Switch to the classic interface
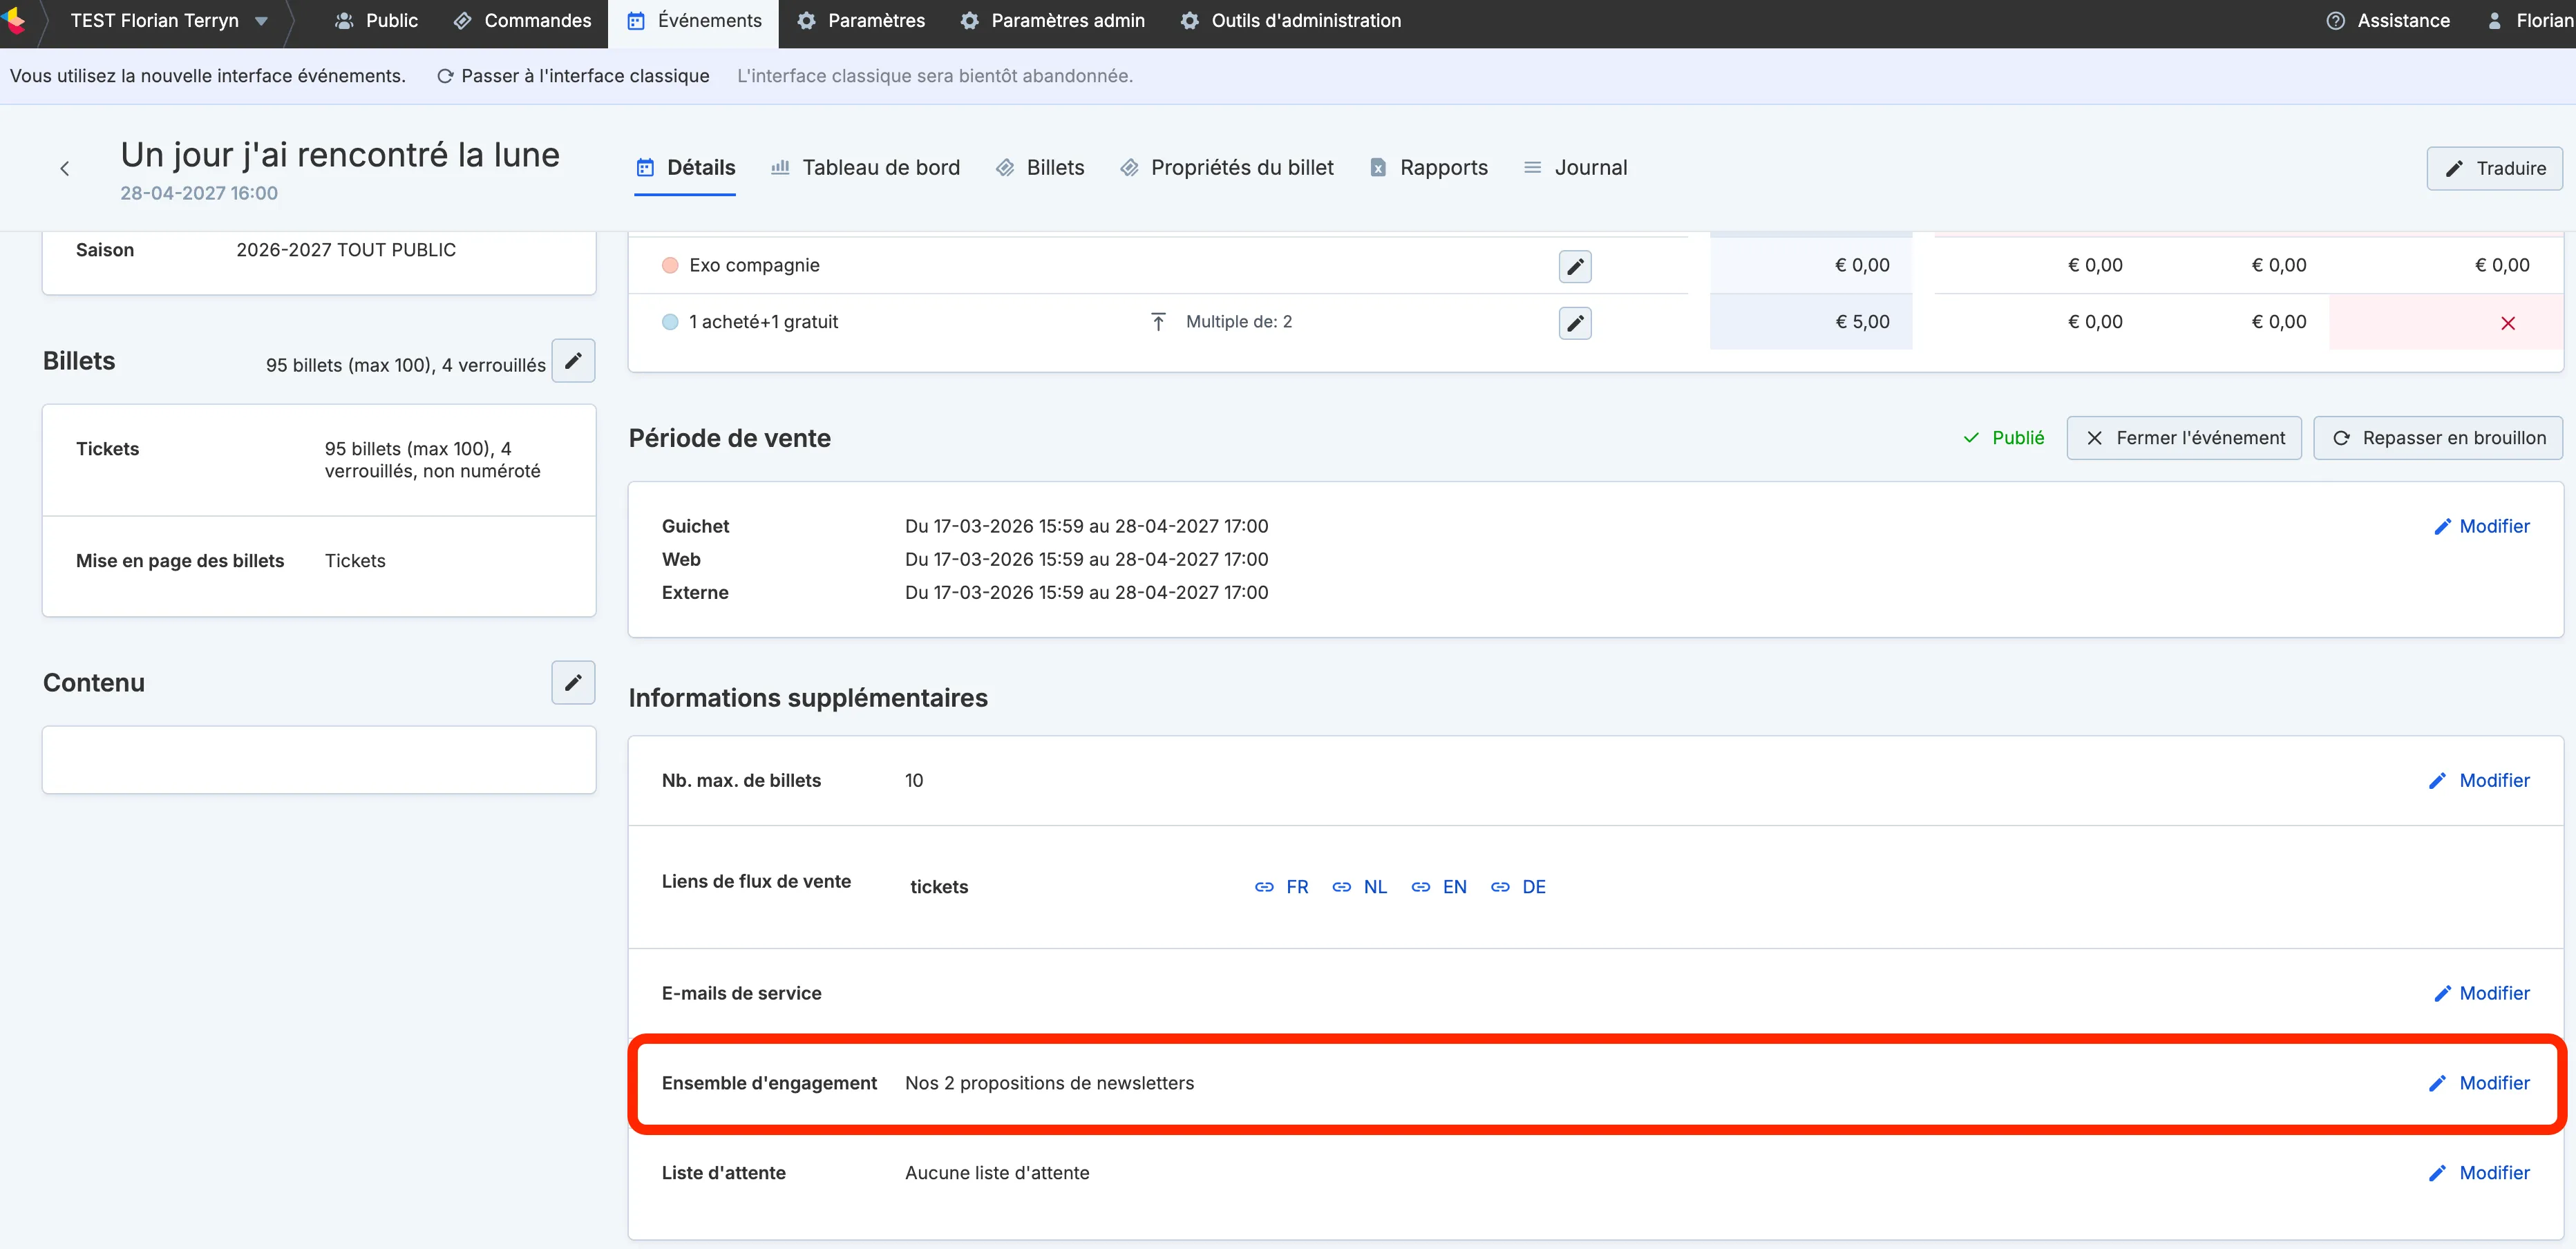Viewport: 2576px width, 1249px height. click(573, 76)
